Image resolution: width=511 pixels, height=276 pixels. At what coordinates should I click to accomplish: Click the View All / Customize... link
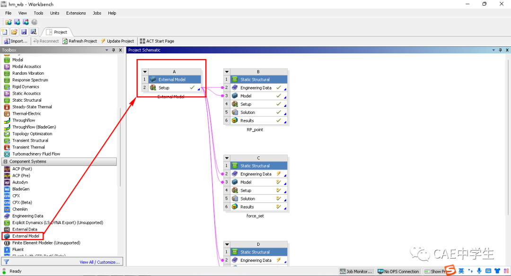100,262
